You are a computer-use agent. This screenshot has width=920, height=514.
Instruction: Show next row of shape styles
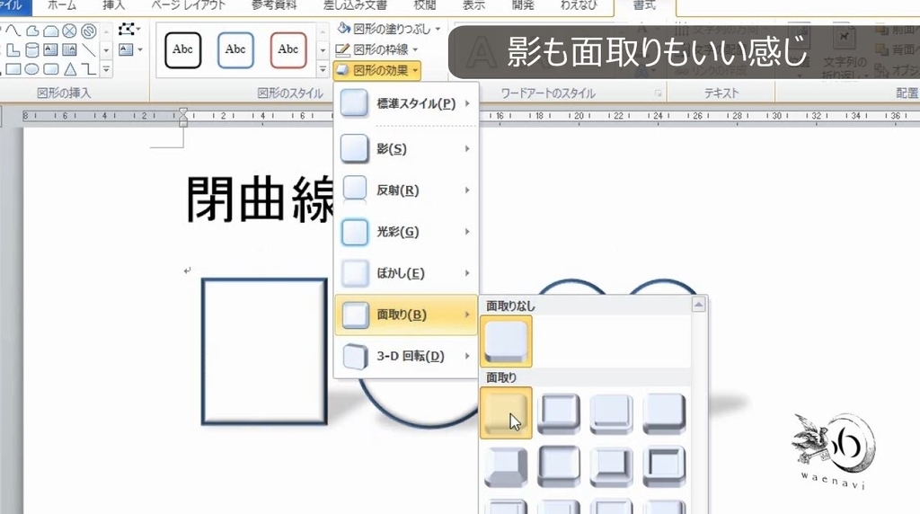(x=323, y=50)
